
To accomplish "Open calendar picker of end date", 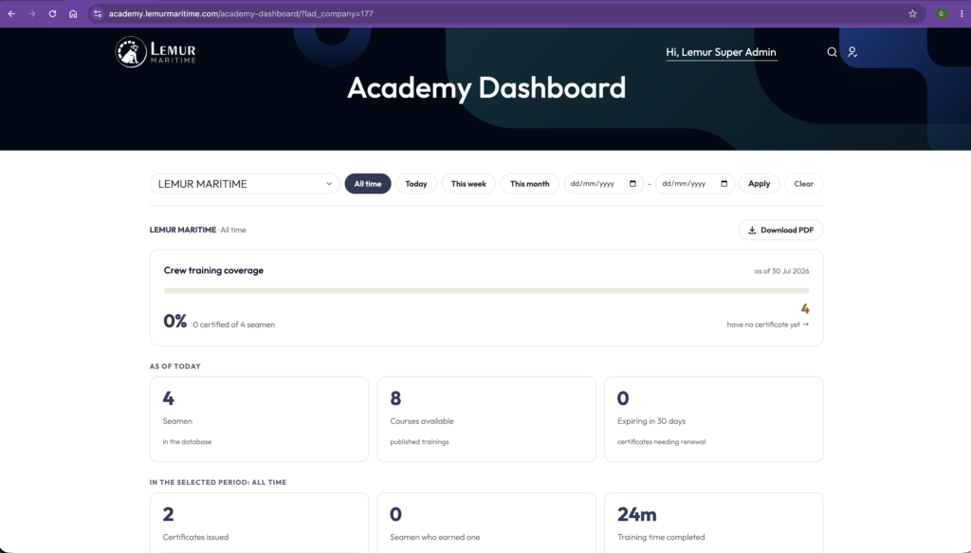I will point(724,183).
